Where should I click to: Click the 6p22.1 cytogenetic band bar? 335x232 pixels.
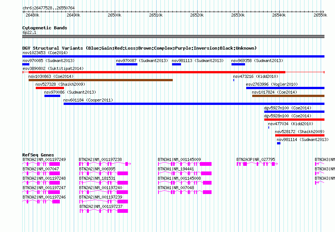pyautogui.click(x=173, y=36)
